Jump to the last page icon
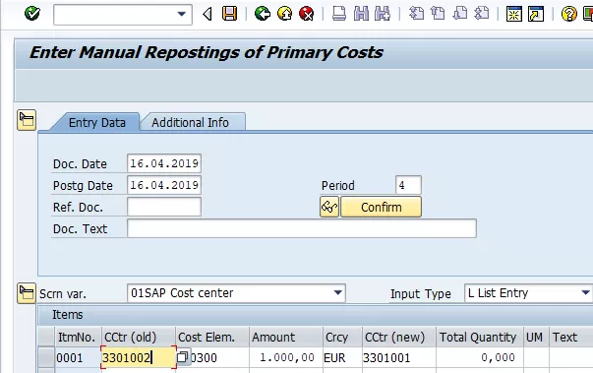 (x=482, y=14)
